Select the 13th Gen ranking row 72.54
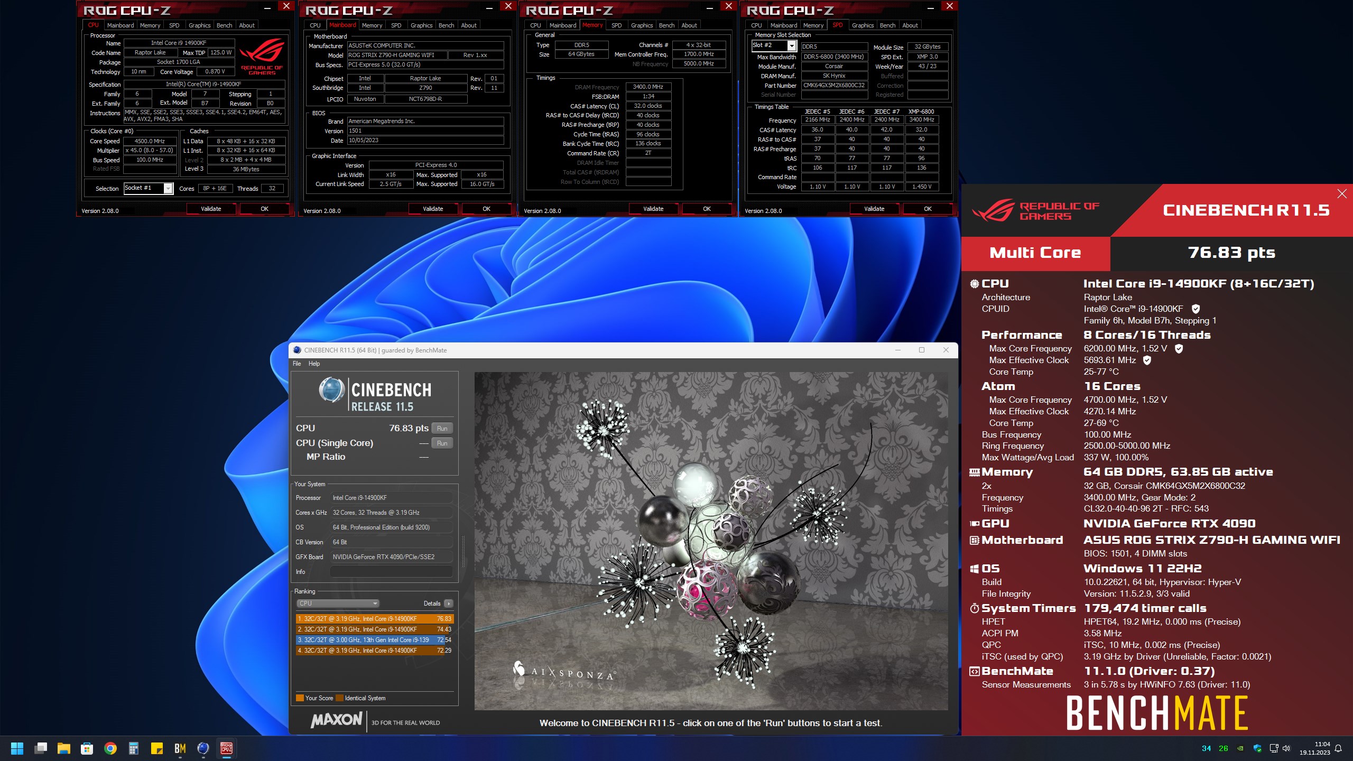Image resolution: width=1353 pixels, height=761 pixels. pyautogui.click(x=374, y=639)
